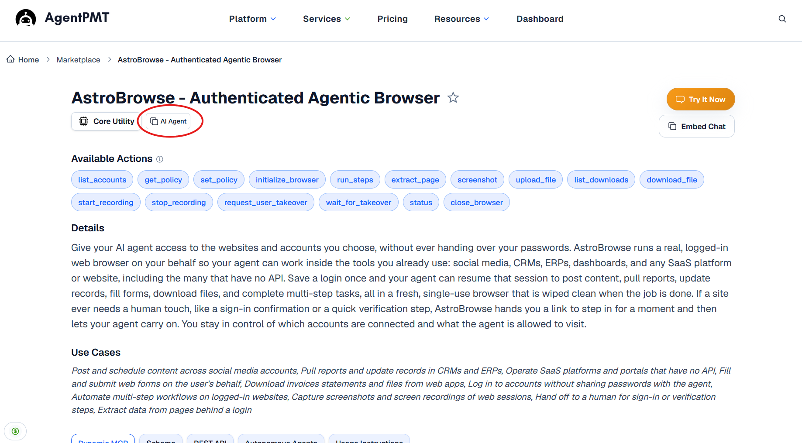Select the get_policy action chip
The width and height of the screenshot is (802, 443).
pyautogui.click(x=163, y=179)
